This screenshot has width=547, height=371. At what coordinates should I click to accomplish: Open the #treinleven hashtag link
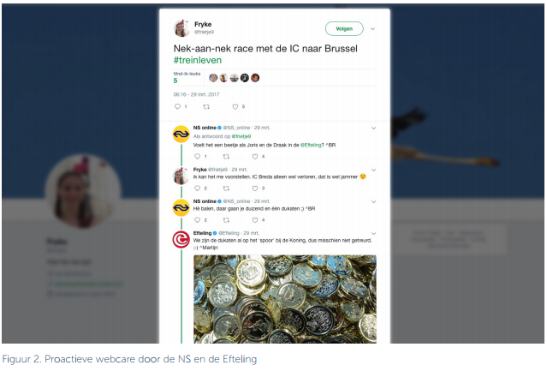point(198,60)
